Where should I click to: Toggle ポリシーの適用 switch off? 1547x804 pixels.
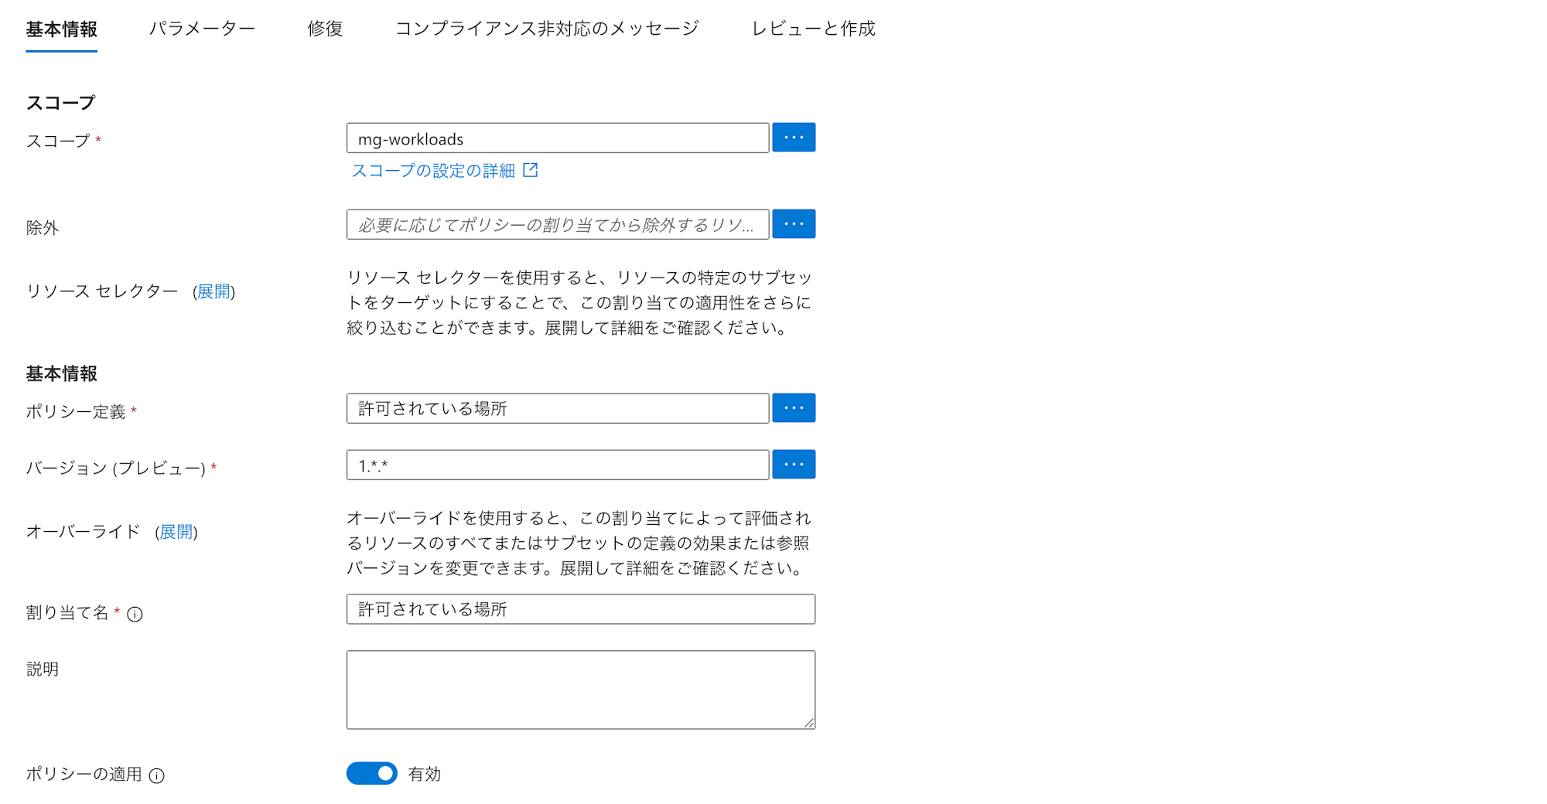point(372,773)
